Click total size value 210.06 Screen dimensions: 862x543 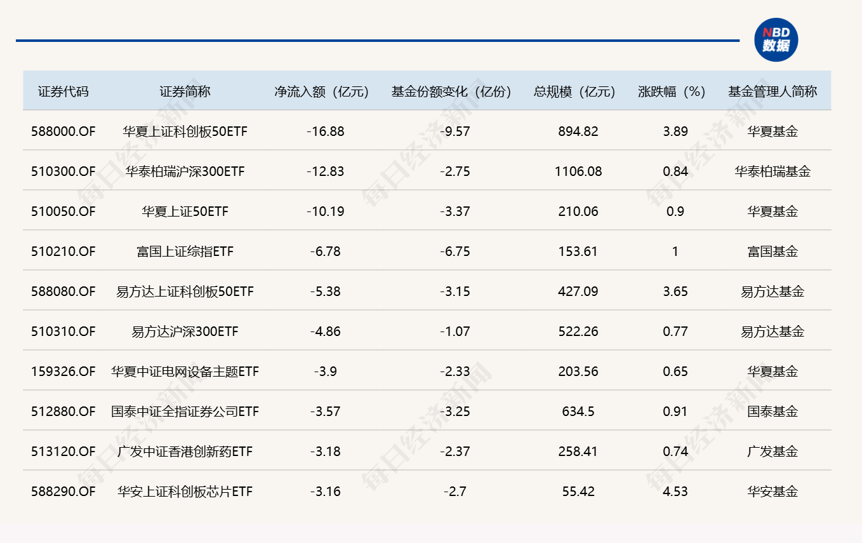click(578, 211)
